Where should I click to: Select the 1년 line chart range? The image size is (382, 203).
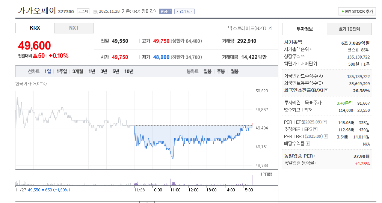click(92, 71)
